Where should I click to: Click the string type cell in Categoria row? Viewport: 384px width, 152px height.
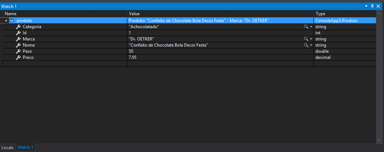(321, 27)
